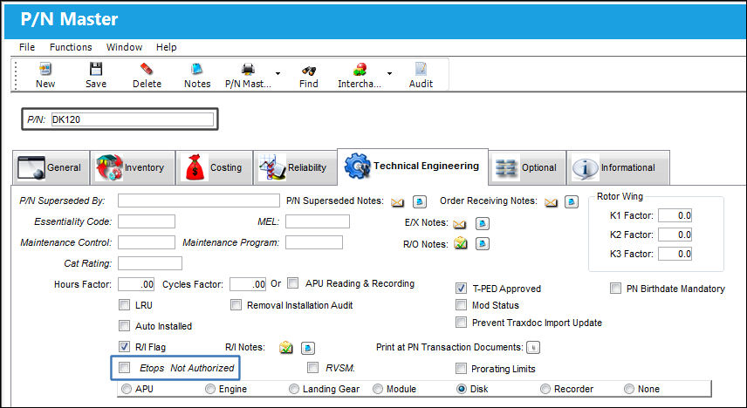
Task: Select the APU radio button
Action: tap(127, 389)
